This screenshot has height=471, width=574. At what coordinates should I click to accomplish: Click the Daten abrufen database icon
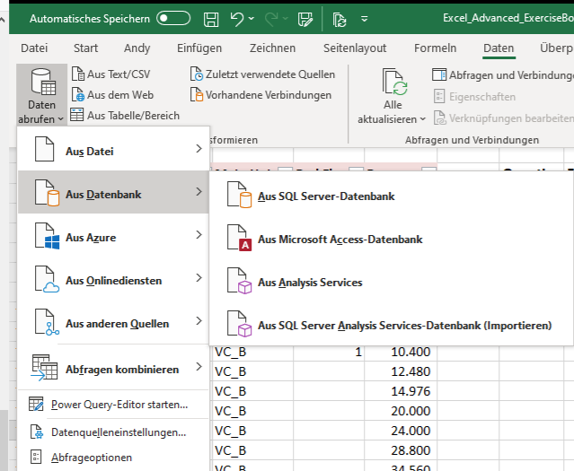point(43,82)
